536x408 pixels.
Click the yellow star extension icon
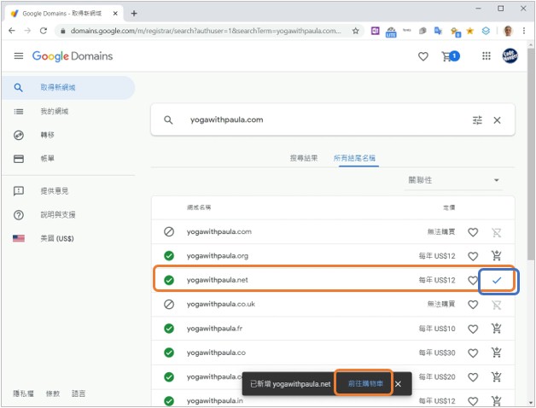(470, 31)
